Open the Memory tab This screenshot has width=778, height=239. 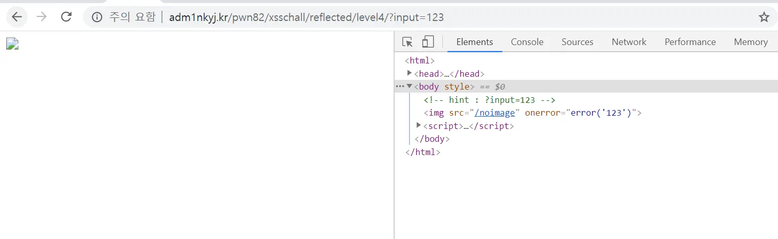(x=750, y=42)
